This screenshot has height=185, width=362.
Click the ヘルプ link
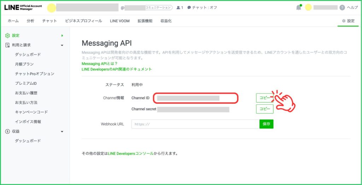pyautogui.click(x=352, y=8)
